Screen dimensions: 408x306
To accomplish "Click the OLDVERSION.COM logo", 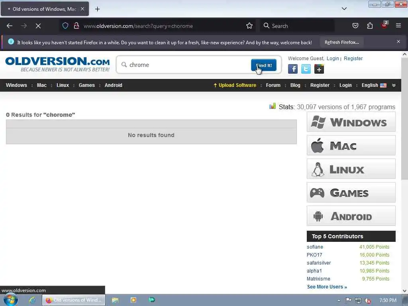I will [57, 64].
